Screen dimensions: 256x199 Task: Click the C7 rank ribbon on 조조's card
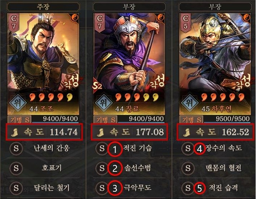[14, 22]
